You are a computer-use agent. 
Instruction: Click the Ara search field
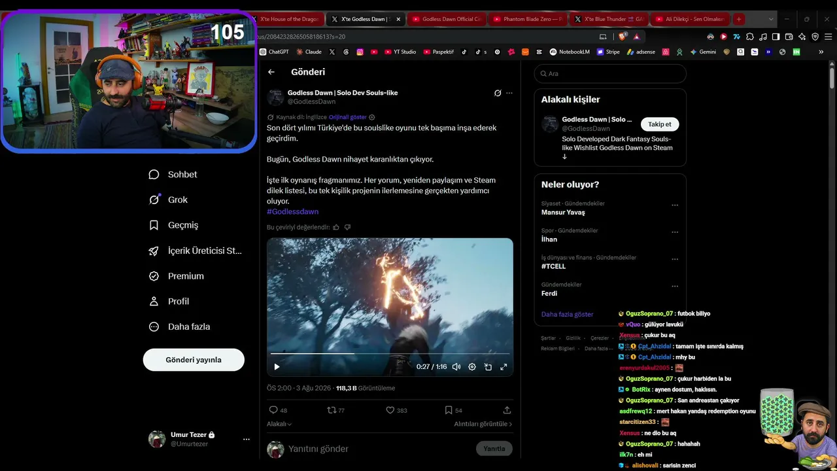pos(610,73)
